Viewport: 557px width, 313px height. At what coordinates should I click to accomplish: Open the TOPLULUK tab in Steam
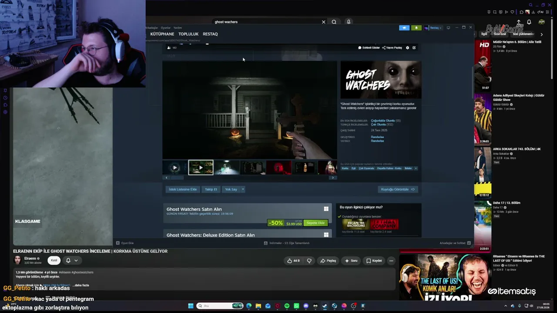tap(188, 34)
